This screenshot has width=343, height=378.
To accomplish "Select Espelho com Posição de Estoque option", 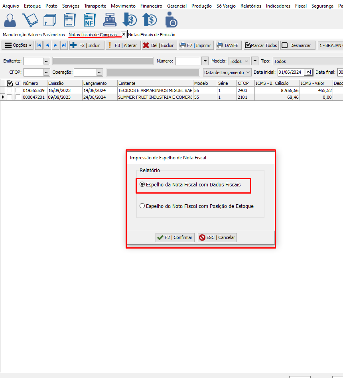I will 142,206.
